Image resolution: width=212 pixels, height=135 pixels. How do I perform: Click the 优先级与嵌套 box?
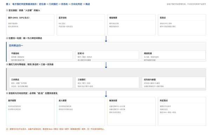click(x=174, y=82)
